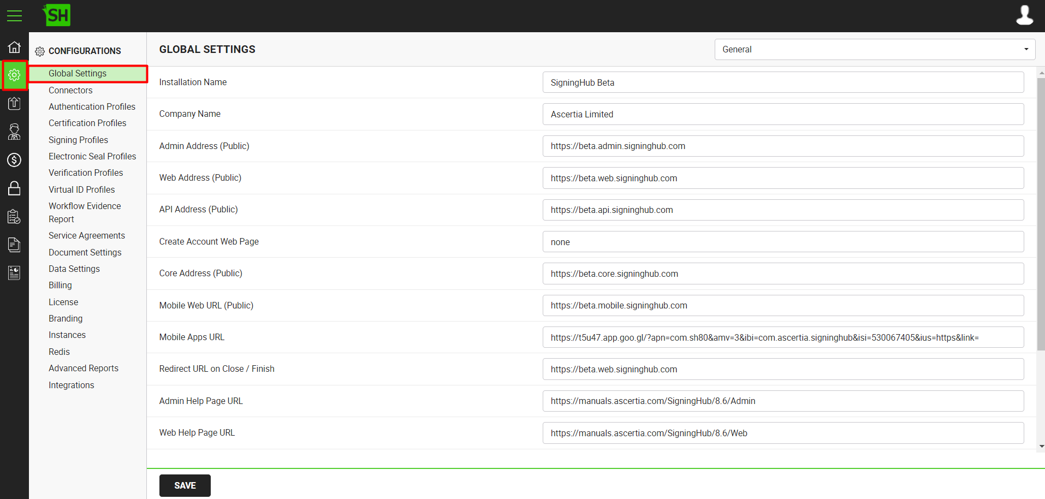Edit the Mobile Web URL (Public) field
The width and height of the screenshot is (1045, 499).
click(783, 305)
